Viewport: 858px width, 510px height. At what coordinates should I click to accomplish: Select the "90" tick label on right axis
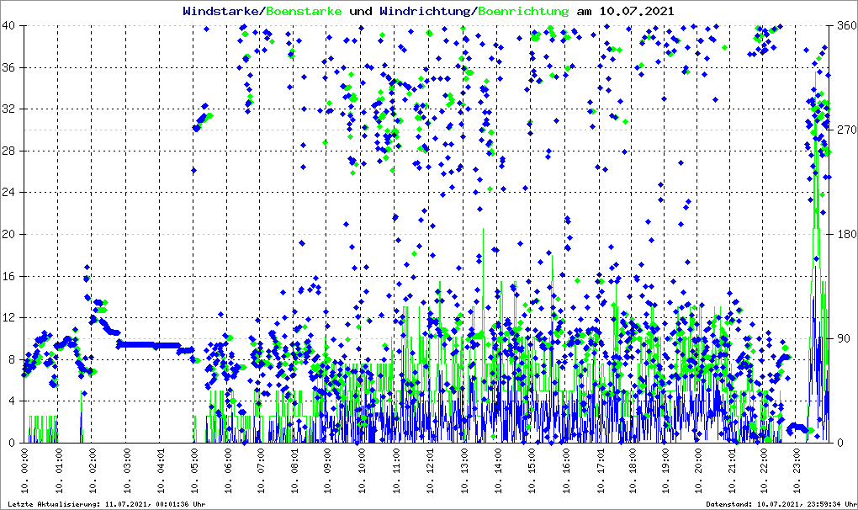843,338
